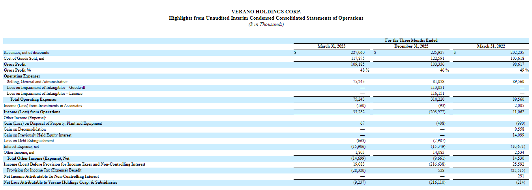The image size is (532, 190).
Task: Select the "Gross Profit %" row label
Action: (17, 70)
